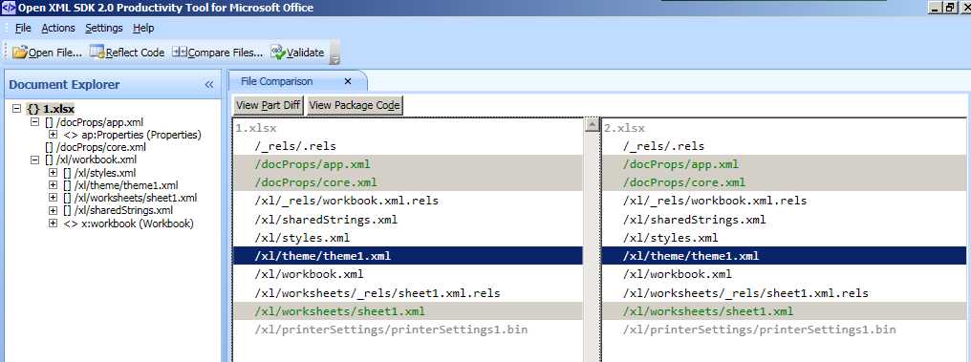971x362 pixels.
Task: Click the application icon in title bar
Action: (8, 8)
